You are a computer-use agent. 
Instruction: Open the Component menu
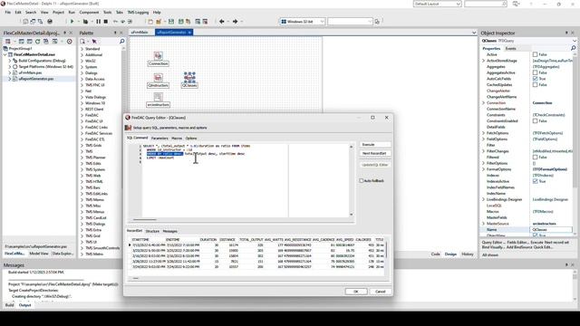point(89,12)
